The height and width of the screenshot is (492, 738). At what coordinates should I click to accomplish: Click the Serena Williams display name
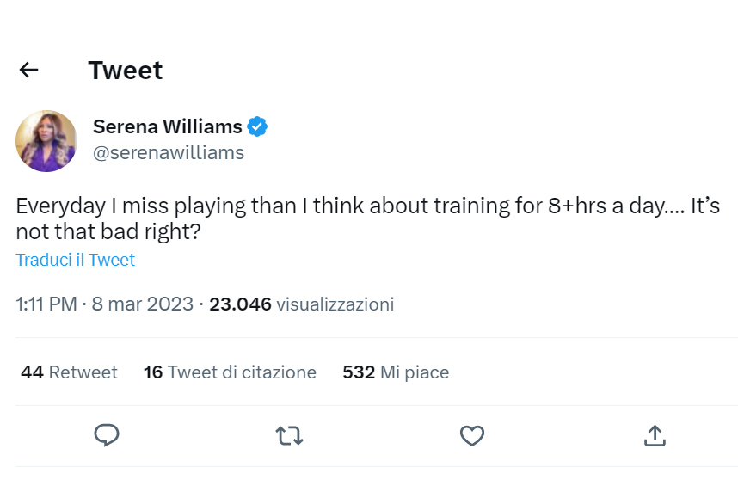tap(168, 127)
